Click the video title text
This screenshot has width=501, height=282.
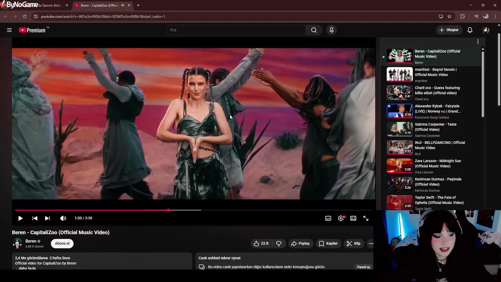(x=61, y=232)
